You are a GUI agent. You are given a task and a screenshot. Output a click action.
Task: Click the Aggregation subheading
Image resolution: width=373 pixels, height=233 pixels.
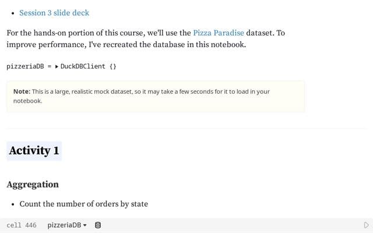pos(33,185)
